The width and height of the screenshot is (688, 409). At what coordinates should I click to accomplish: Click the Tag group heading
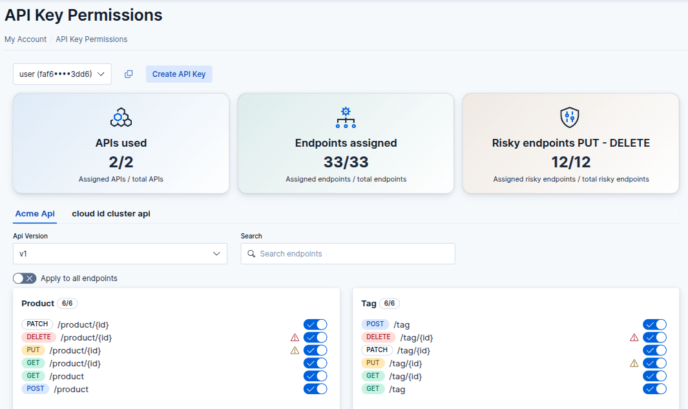point(369,303)
